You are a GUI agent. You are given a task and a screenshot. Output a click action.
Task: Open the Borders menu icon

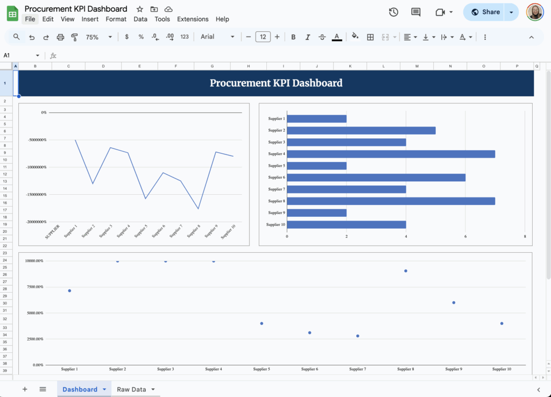click(x=370, y=37)
